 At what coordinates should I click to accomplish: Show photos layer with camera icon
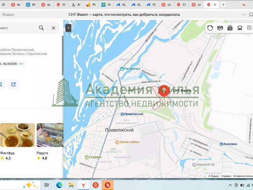pyautogui.click(x=230, y=28)
